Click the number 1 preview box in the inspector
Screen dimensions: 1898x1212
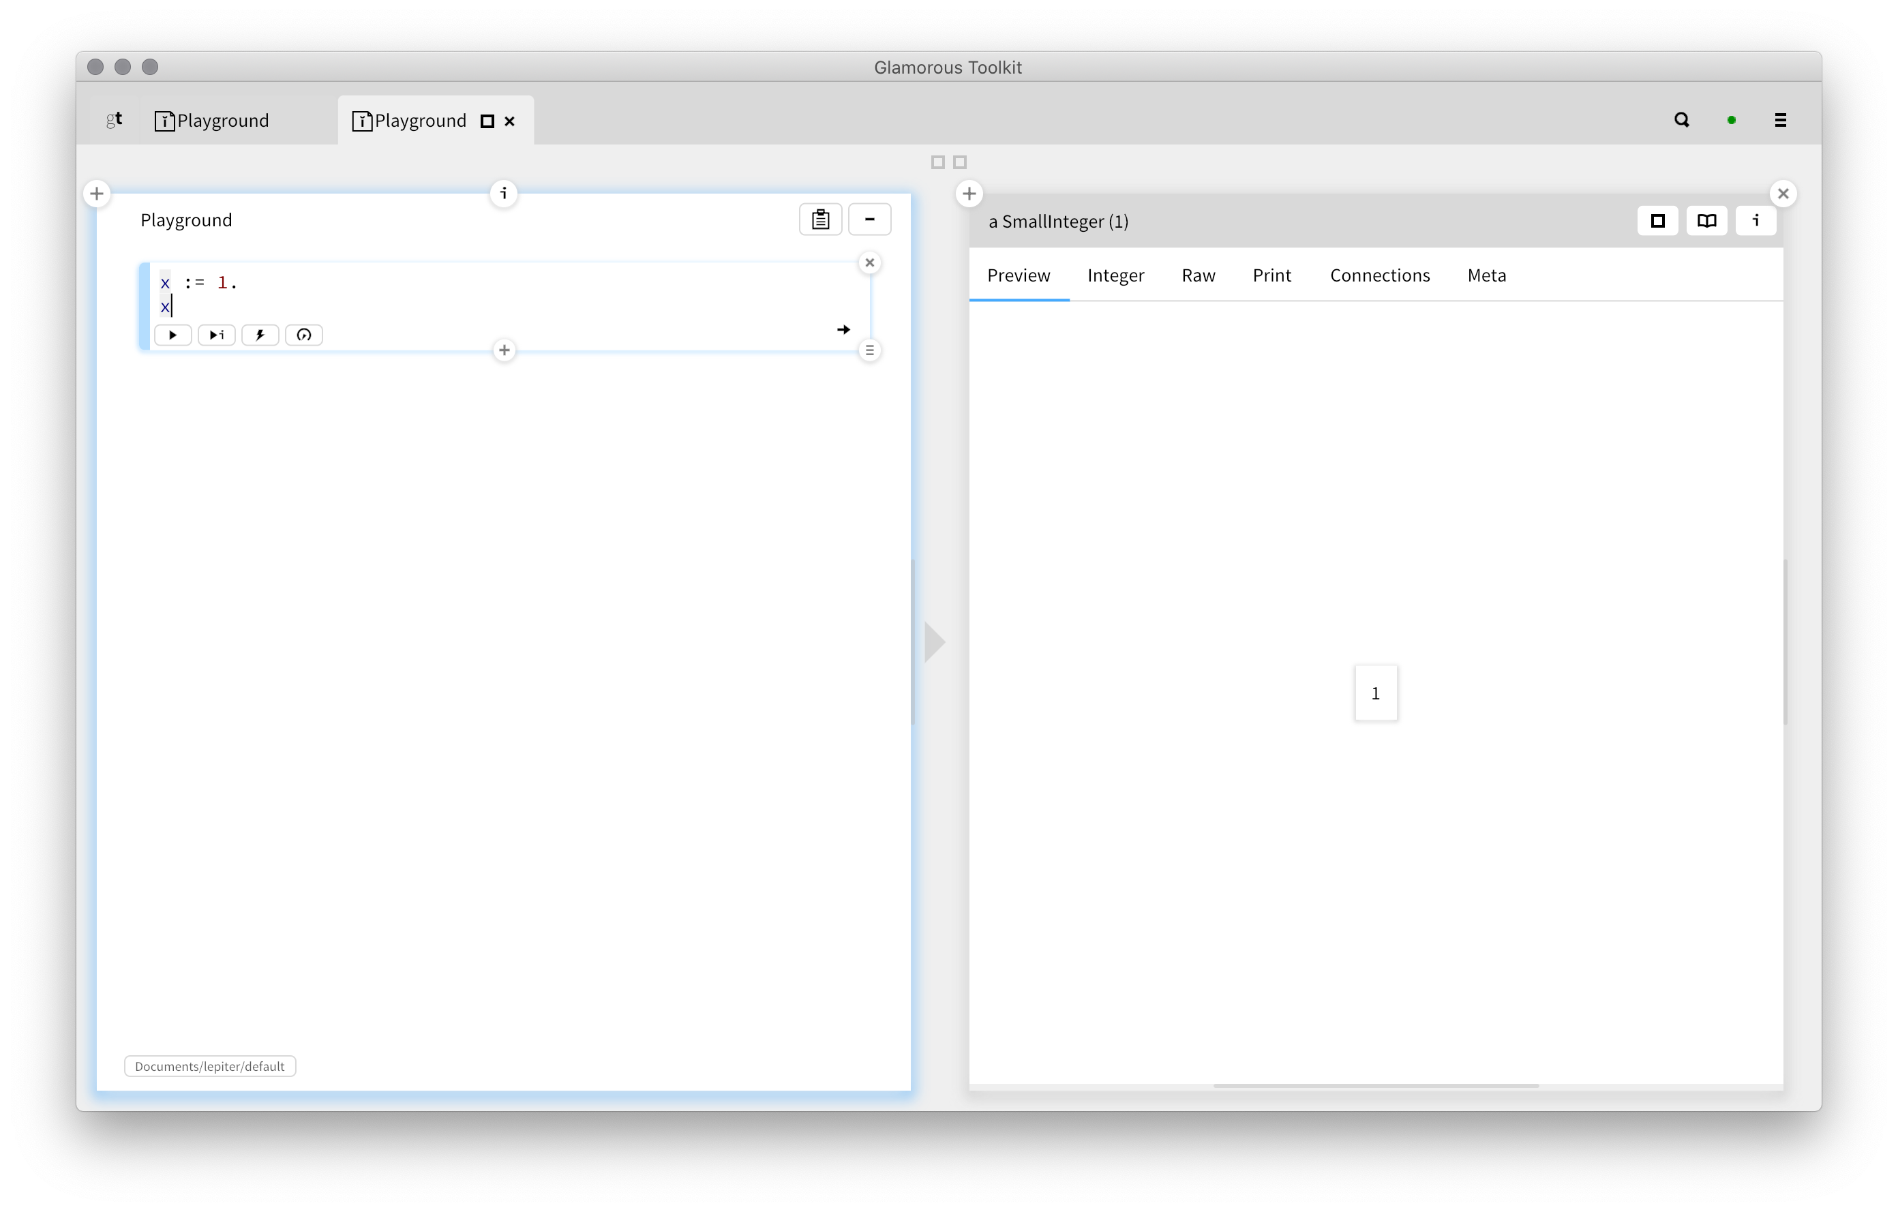point(1375,693)
